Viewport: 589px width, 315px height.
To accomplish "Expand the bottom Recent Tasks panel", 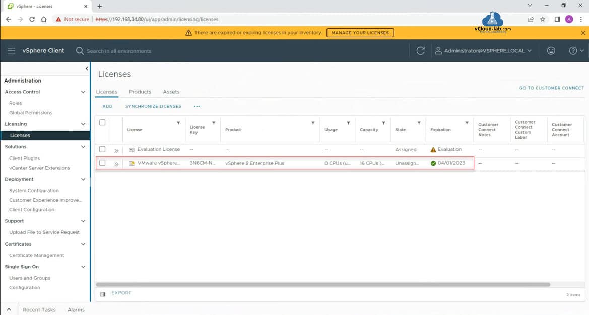I will (x=9, y=310).
